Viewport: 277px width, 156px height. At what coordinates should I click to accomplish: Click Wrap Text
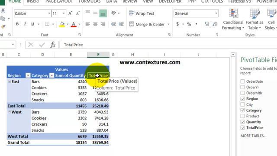pos(142,13)
